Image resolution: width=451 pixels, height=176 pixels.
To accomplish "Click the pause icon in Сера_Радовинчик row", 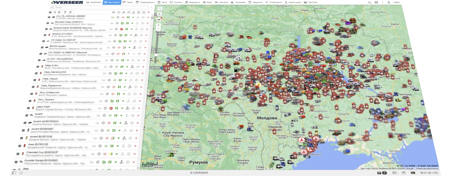I will tap(119, 87).
